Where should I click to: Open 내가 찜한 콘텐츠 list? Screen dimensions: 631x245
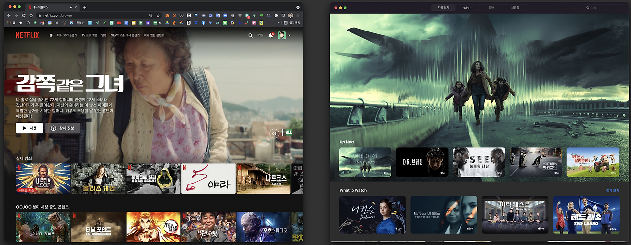(154, 35)
